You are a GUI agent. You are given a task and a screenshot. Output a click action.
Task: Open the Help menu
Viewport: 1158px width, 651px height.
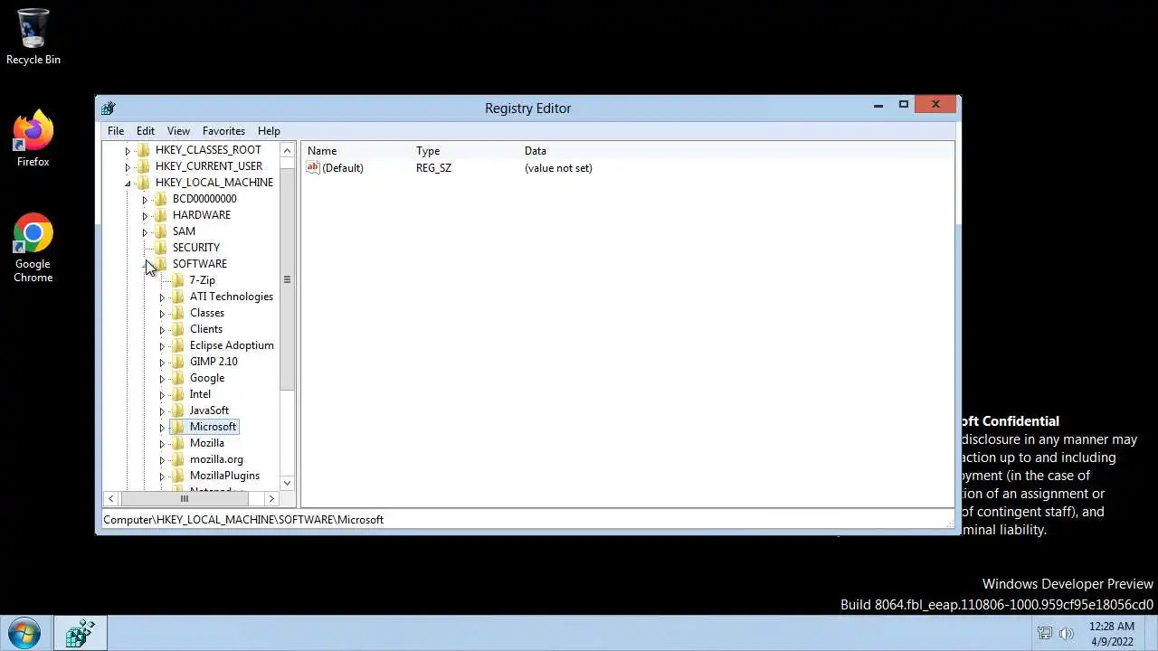coord(269,131)
